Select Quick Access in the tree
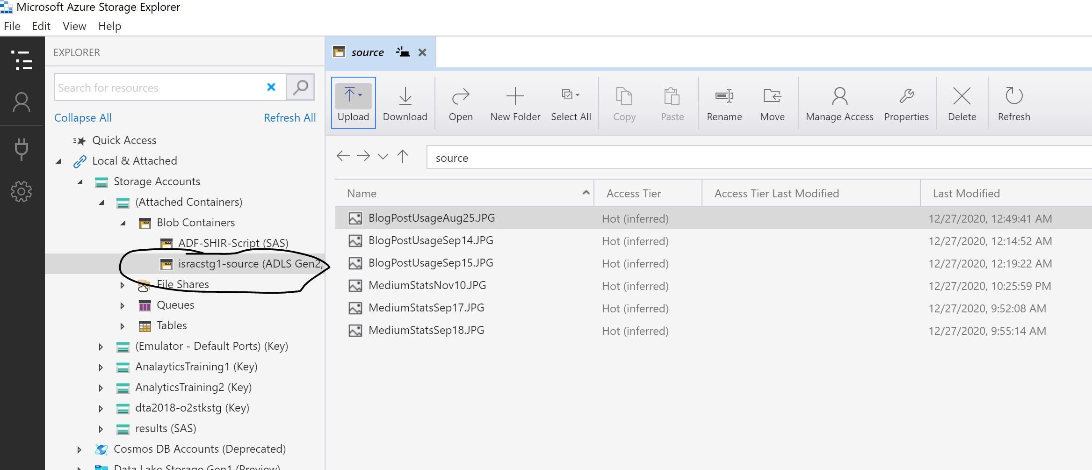This screenshot has height=470, width=1092. click(124, 140)
